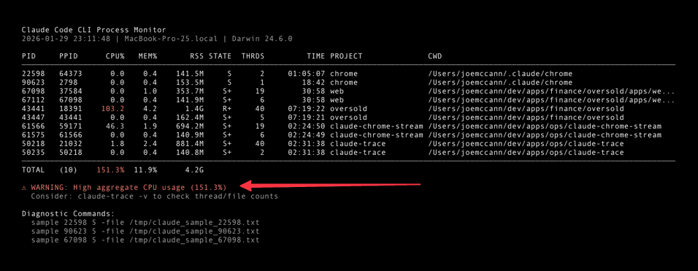698x271 pixels.
Task: Click the MEM% column header
Action: click(148, 56)
